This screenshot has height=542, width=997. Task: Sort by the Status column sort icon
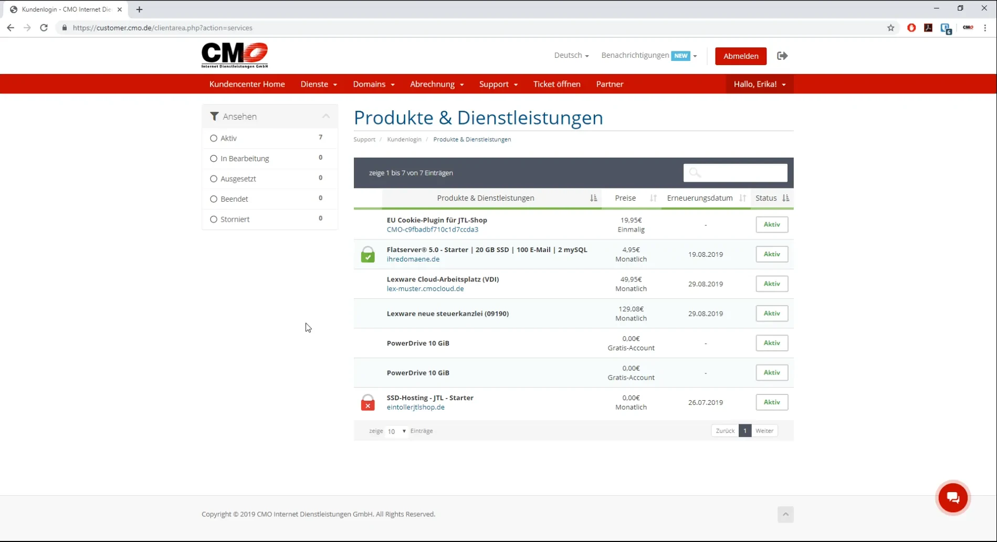pos(785,198)
